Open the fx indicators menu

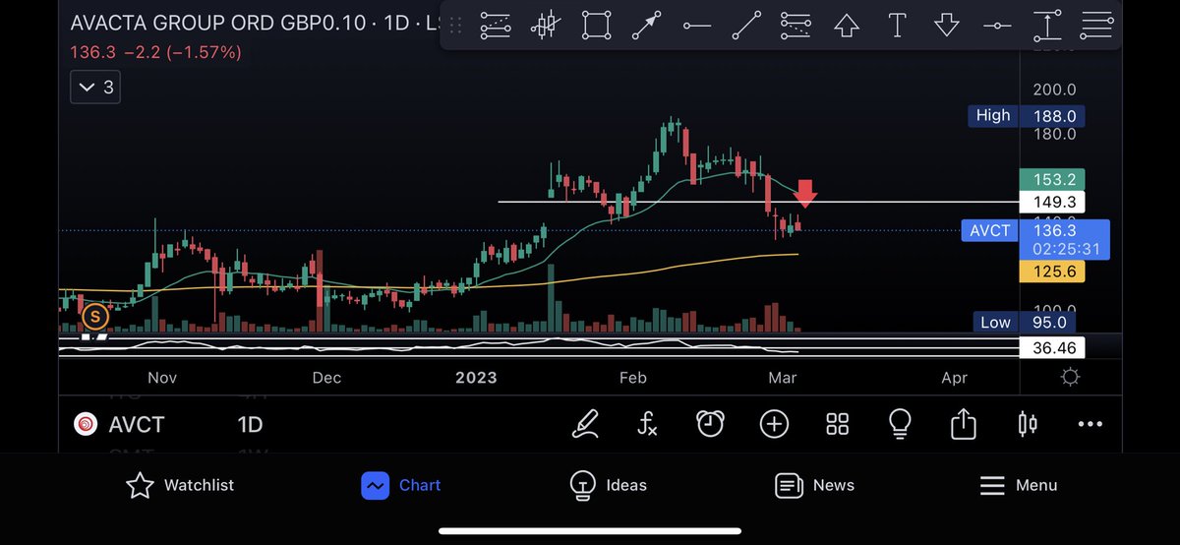click(647, 424)
